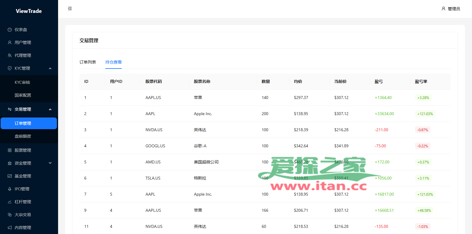This screenshot has width=472, height=234.
Task: Click the 用户管理 person icon
Action: tap(10, 42)
